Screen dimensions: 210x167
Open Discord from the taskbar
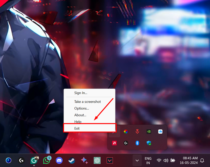pos(59,160)
